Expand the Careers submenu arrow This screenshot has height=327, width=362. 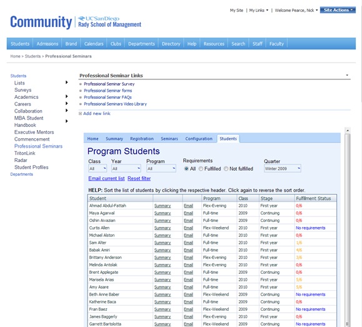click(67, 103)
